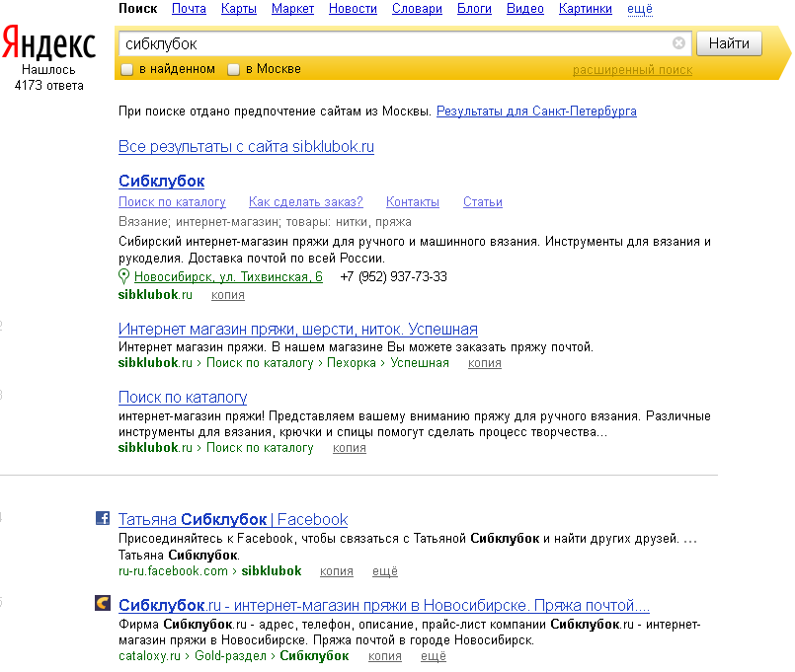The height and width of the screenshot is (672, 795).
Task: Open the Контакты sitelink
Action: point(413,201)
